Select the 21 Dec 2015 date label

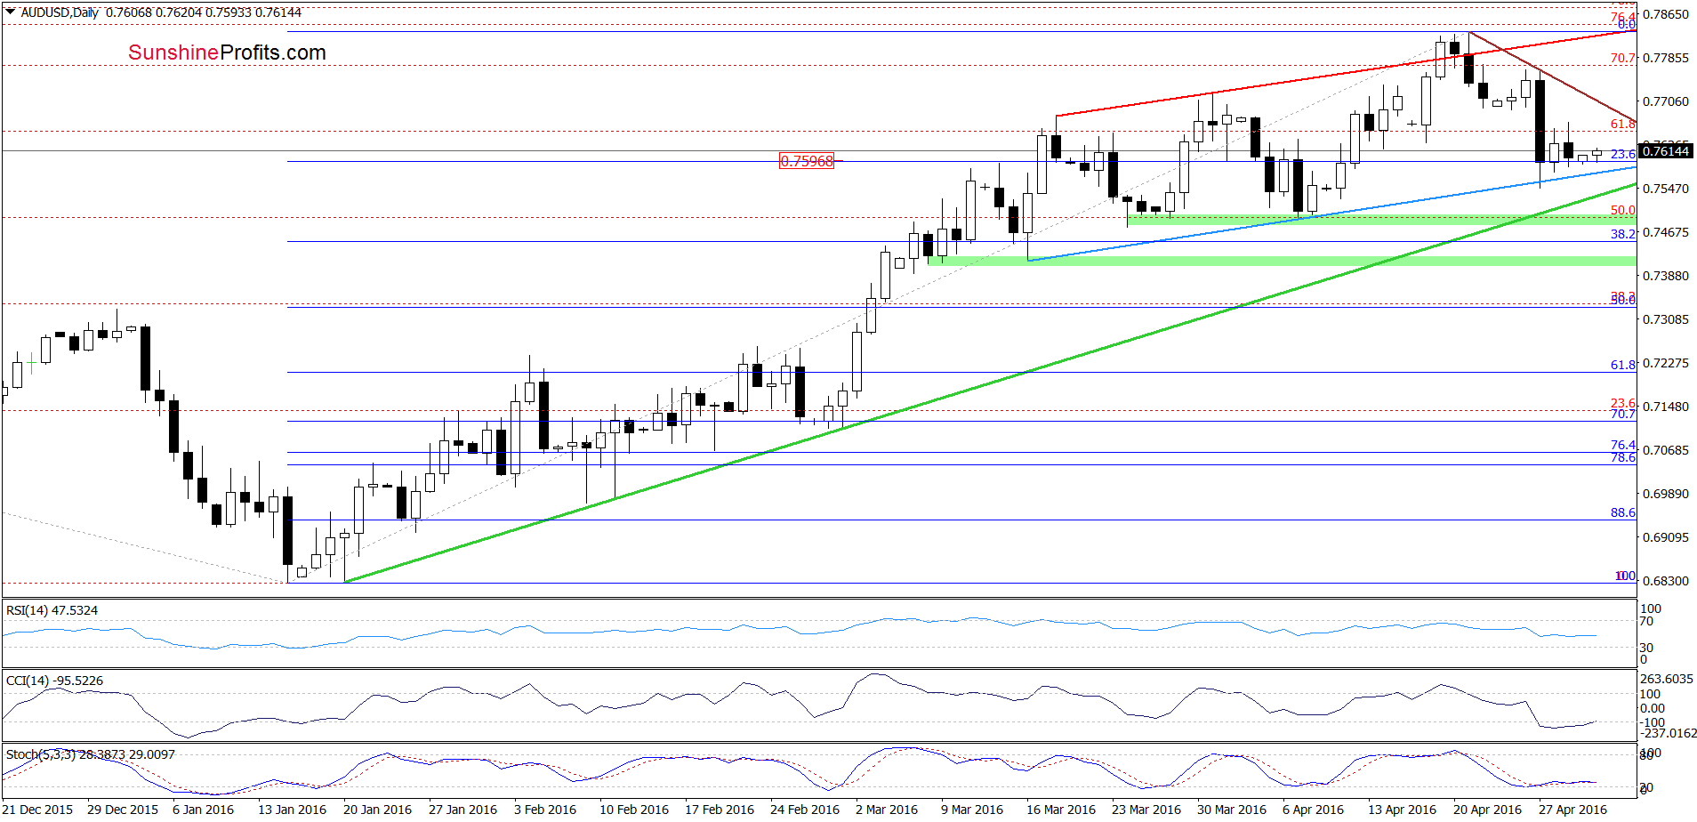pos(37,810)
